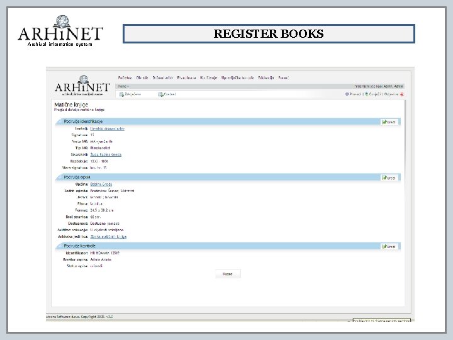Switch to the Content tab
The image size is (453, 340).
click(x=167, y=94)
